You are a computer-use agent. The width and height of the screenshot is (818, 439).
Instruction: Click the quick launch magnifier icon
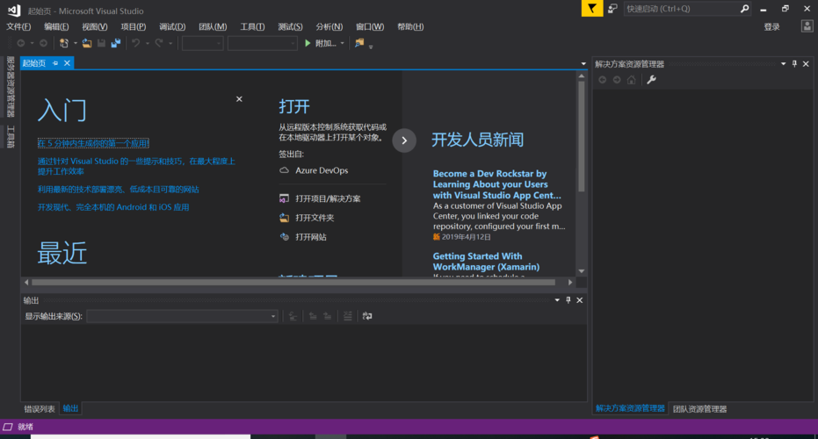(744, 9)
